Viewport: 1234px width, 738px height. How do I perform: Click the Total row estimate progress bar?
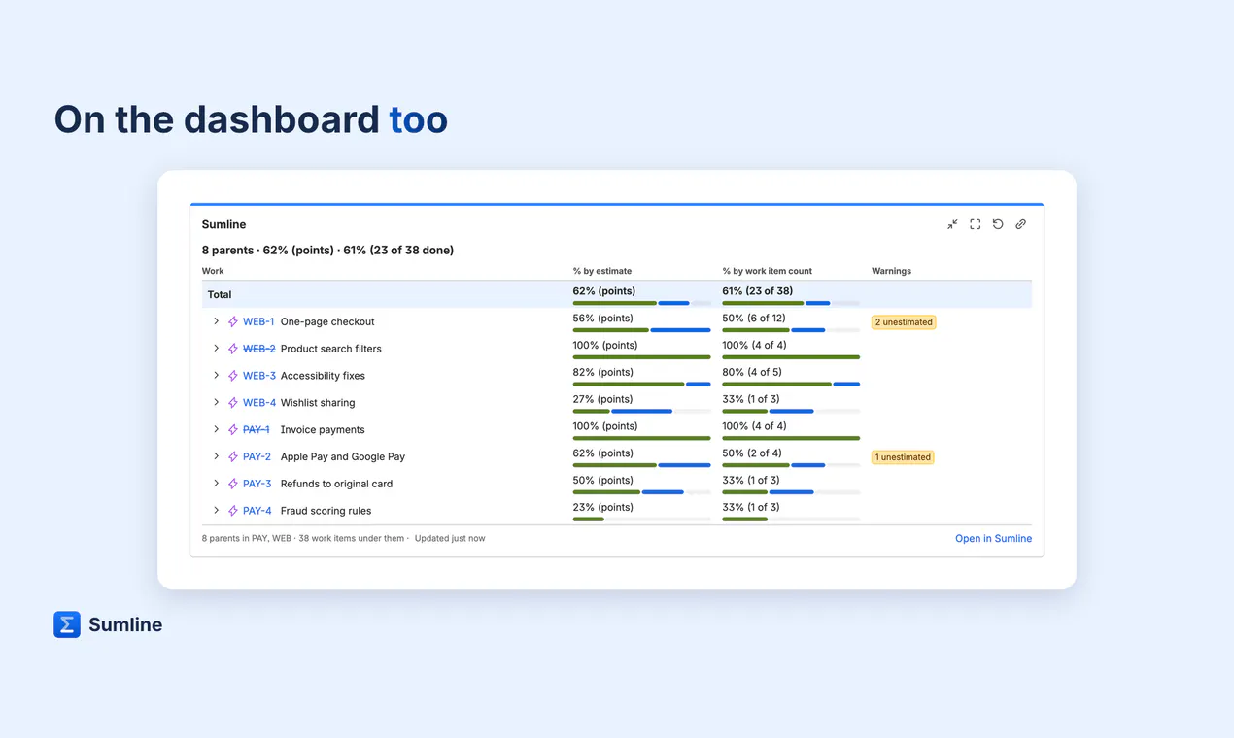tap(641, 303)
